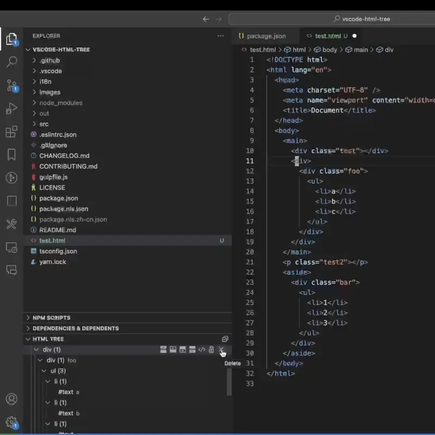Click the div breadcrumb segment
The image size is (435, 435).
[x=385, y=49]
